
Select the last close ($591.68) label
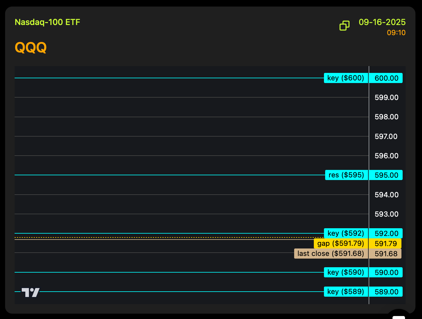pyautogui.click(x=331, y=254)
